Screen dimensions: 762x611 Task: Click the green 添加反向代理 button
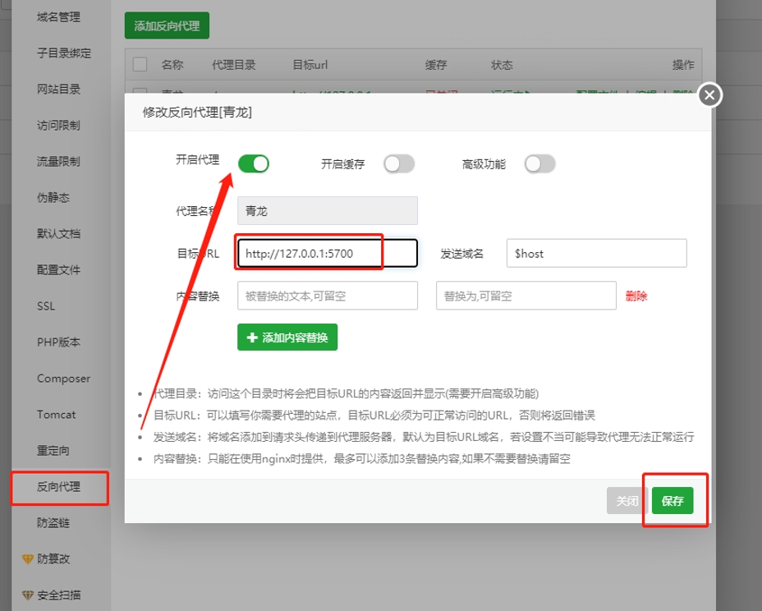(167, 25)
